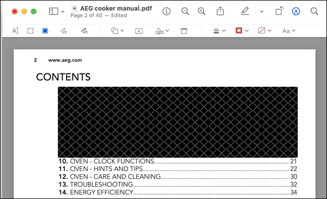Click the www.aeg.com header text
The height and width of the screenshot is (199, 327).
point(65,60)
